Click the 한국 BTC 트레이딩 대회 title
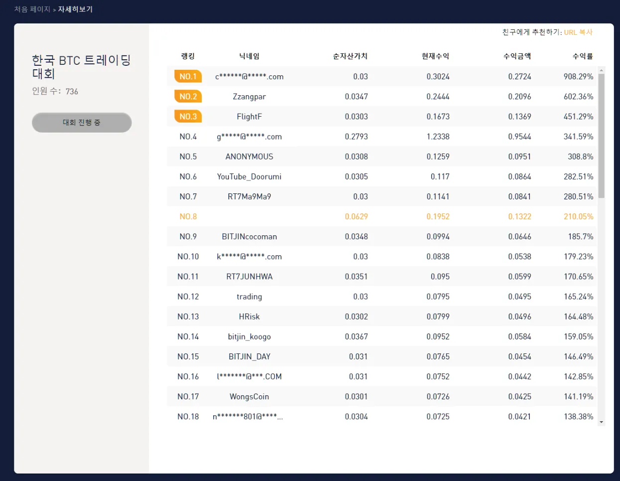This screenshot has height=481, width=620. pyautogui.click(x=81, y=67)
